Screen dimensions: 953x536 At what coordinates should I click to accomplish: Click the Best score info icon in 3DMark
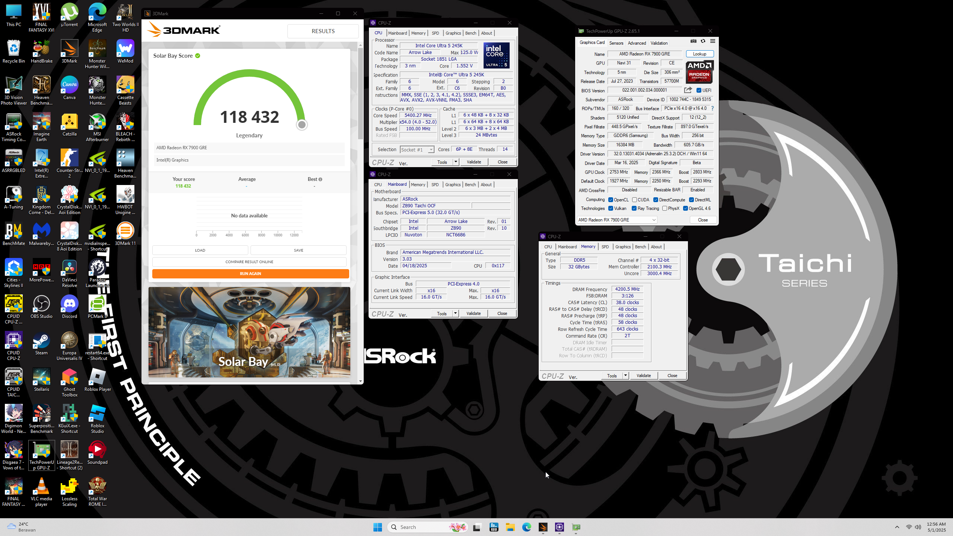(x=320, y=179)
